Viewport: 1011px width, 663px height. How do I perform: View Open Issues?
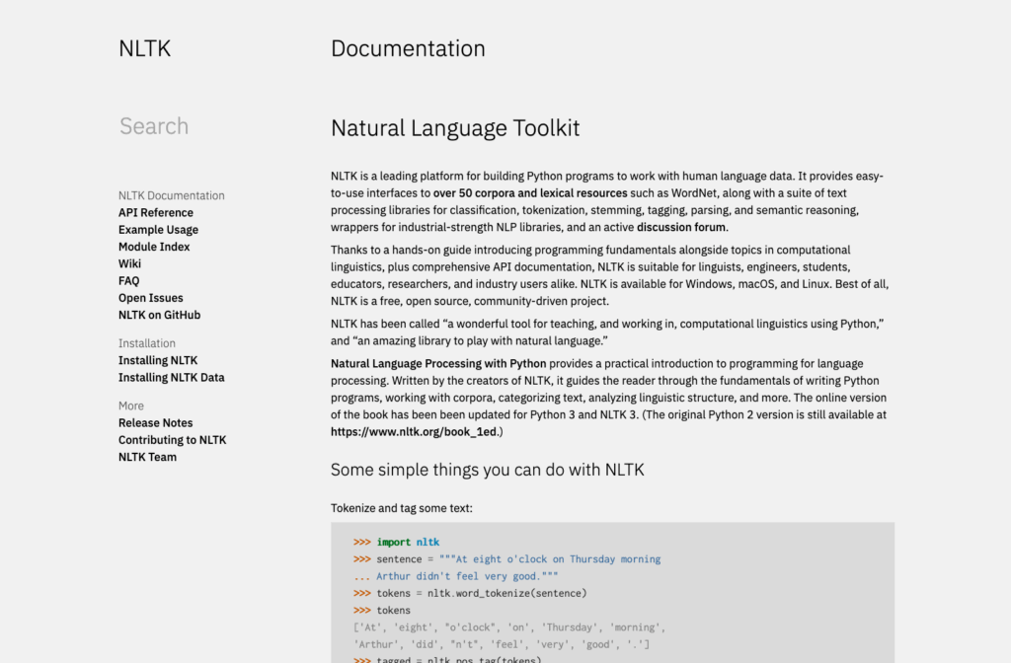click(x=150, y=298)
